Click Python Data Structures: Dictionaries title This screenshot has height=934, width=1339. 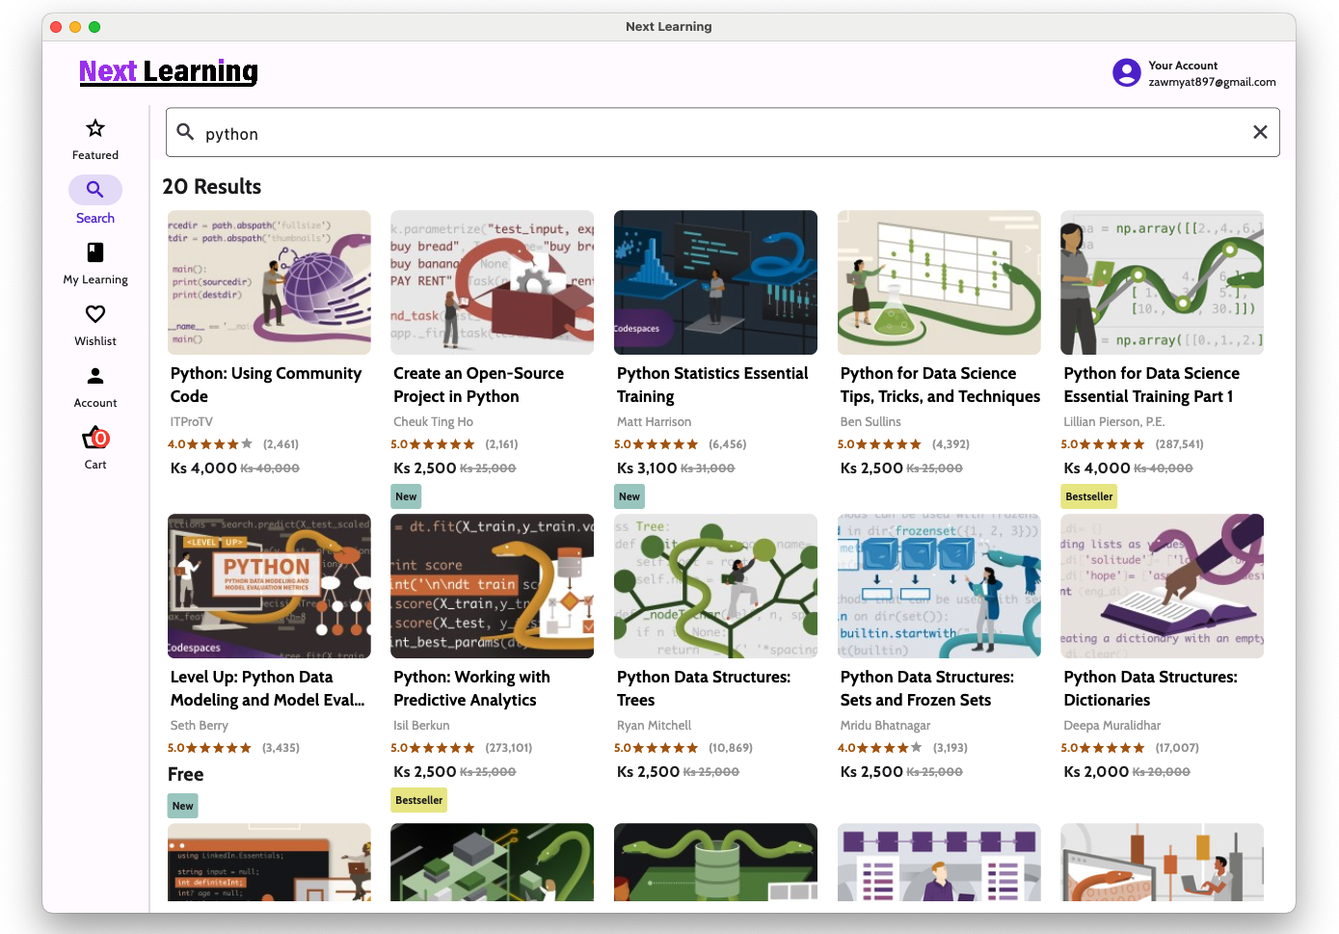tap(1150, 688)
